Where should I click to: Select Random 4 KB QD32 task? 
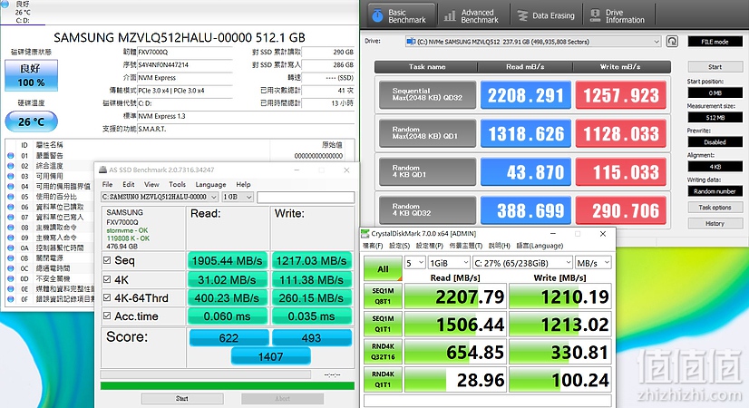[x=427, y=209]
